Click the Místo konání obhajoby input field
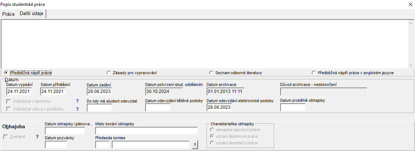Screen dimensions: 415x151 click(146, 131)
